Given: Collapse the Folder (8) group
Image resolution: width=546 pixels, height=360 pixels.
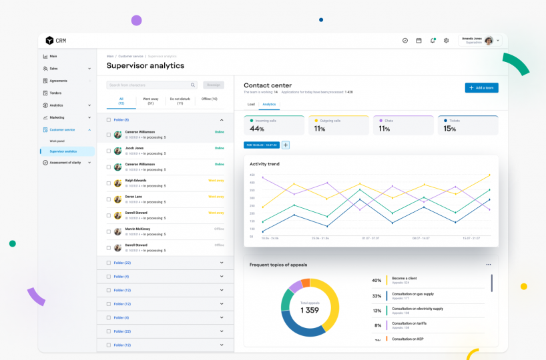Looking at the screenshot, I should pyautogui.click(x=222, y=120).
